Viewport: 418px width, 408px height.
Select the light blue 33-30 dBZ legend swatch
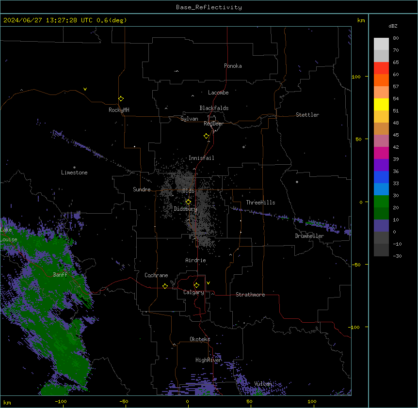381,189
